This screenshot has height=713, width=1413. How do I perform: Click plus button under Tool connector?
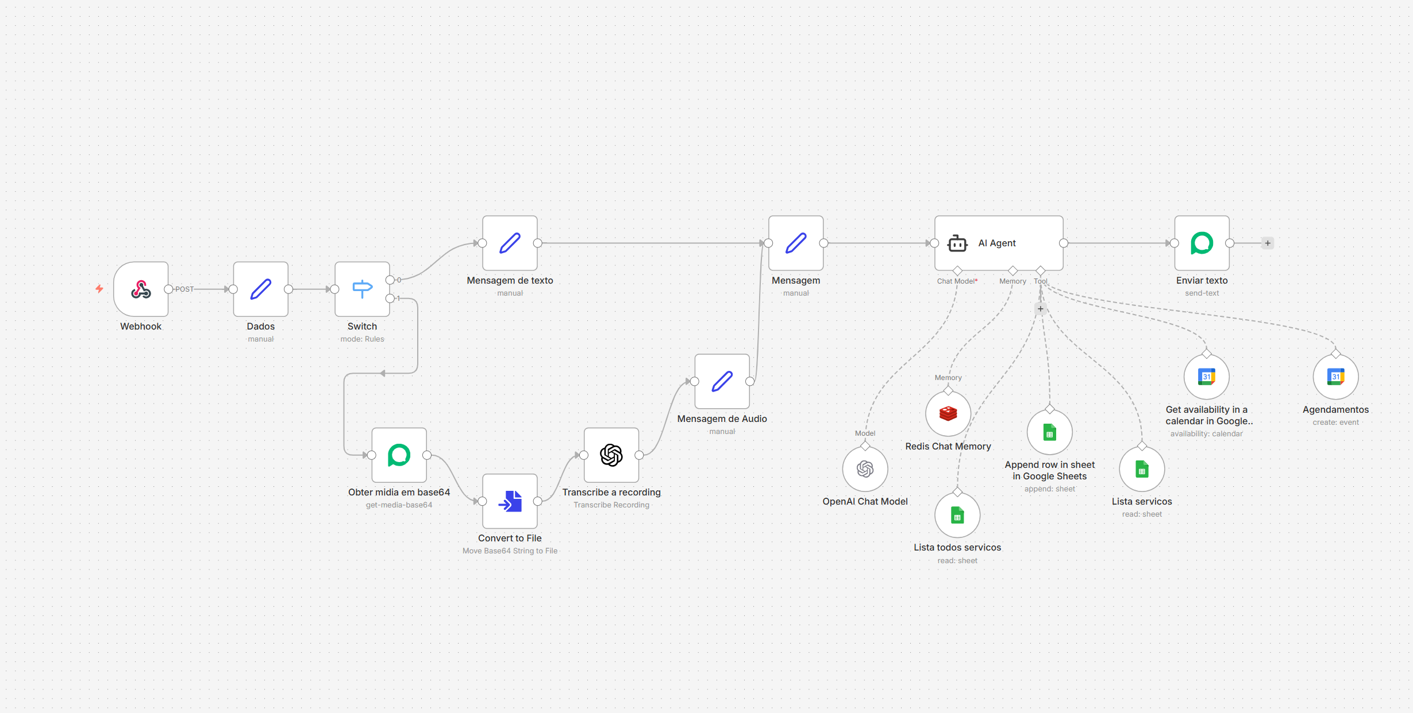(x=1040, y=309)
